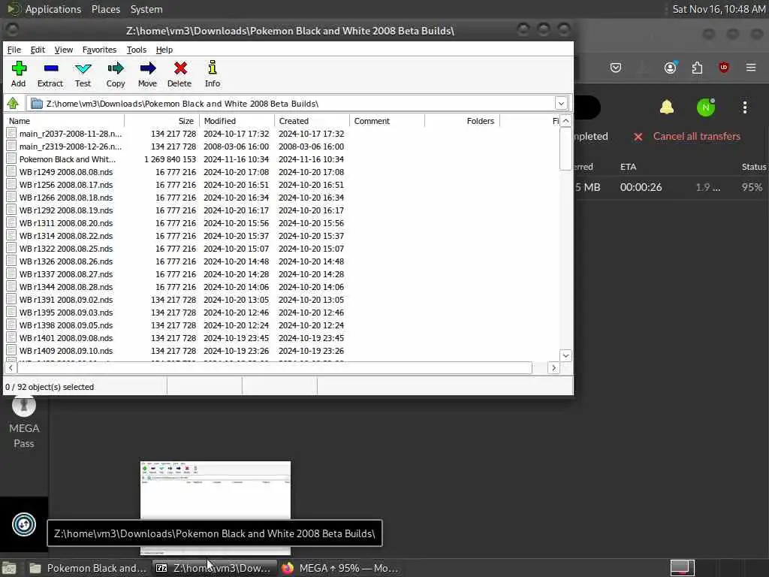The width and height of the screenshot is (769, 577).
Task: Open MEGA three-dot more menu
Action: pyautogui.click(x=744, y=107)
